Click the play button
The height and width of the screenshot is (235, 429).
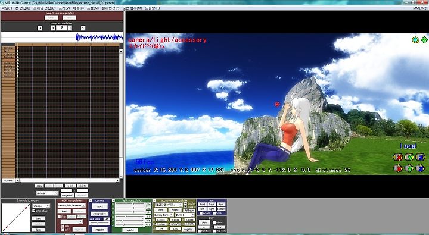pos(204,222)
